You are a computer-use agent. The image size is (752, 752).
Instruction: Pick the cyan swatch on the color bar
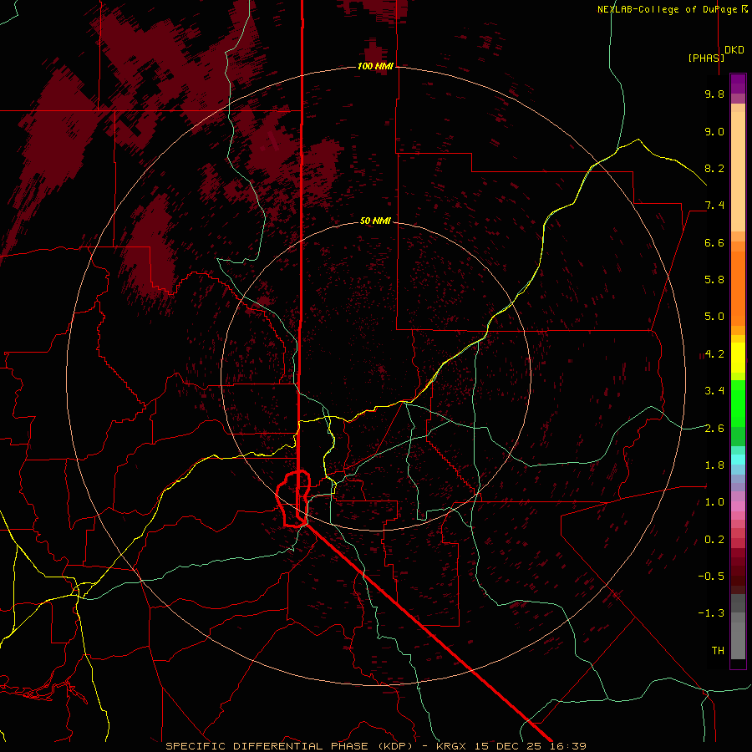pos(738,460)
